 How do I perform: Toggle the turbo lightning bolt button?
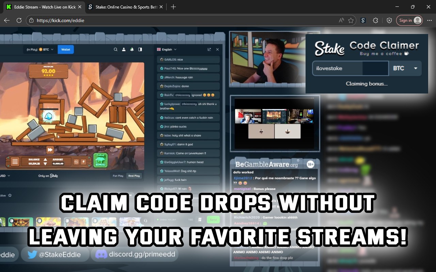pos(83,162)
